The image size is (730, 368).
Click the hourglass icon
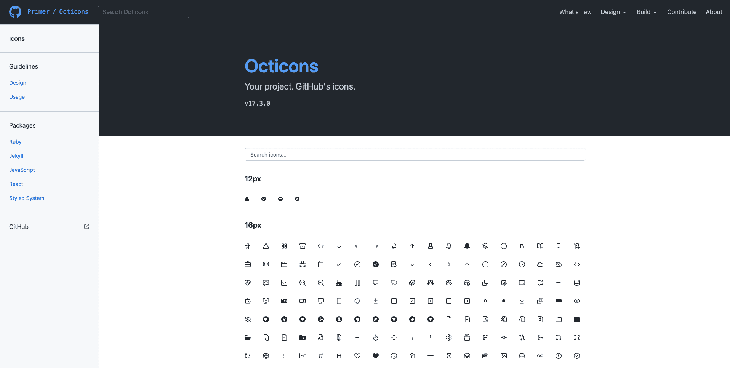point(449,356)
